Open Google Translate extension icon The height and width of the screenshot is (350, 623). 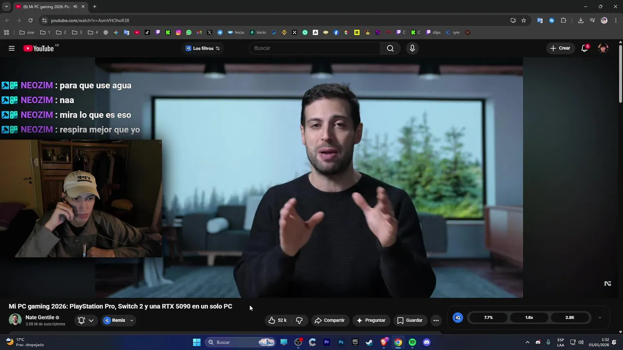(x=540, y=20)
